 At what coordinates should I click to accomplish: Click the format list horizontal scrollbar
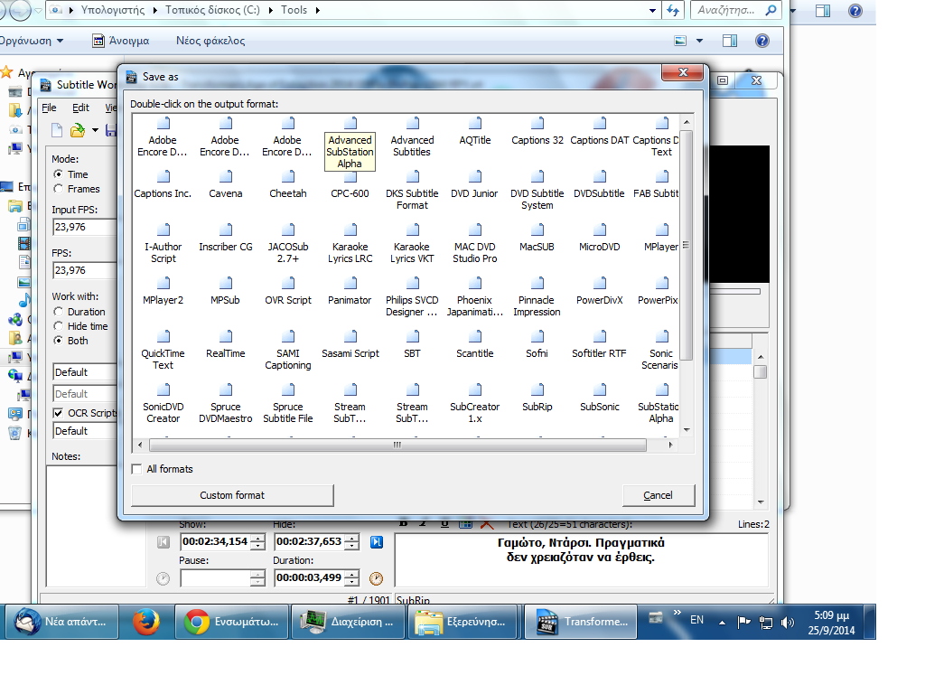[x=397, y=445]
